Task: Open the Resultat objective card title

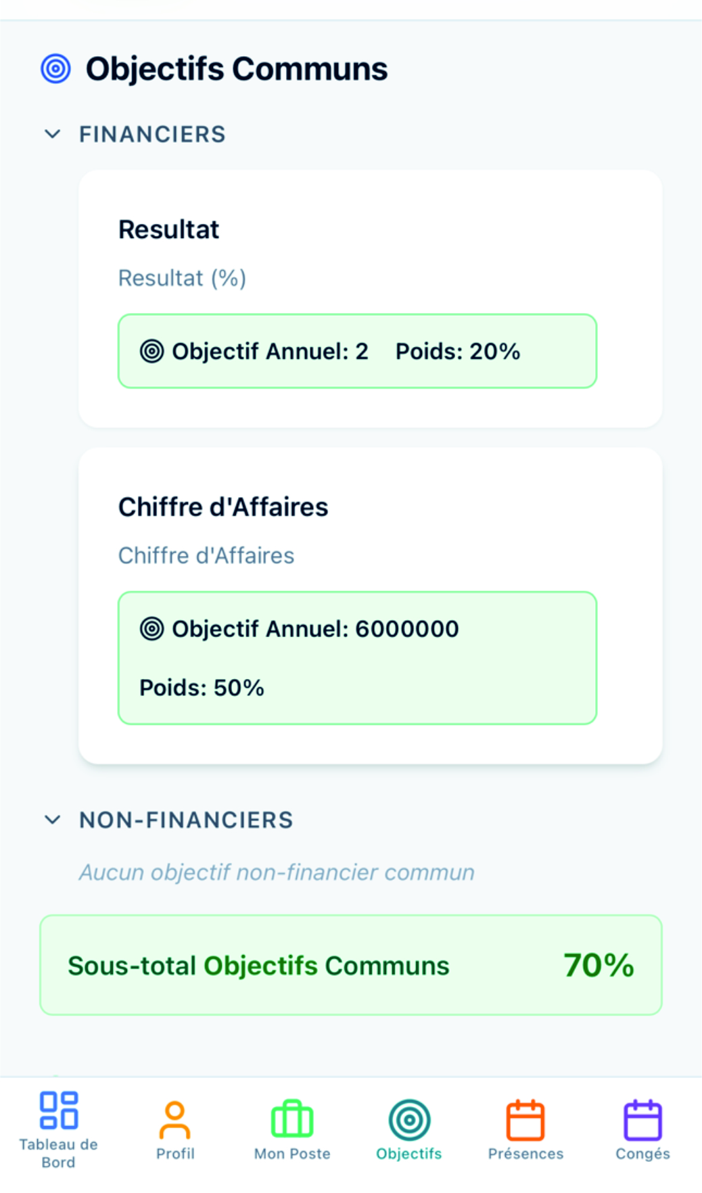Action: (169, 230)
